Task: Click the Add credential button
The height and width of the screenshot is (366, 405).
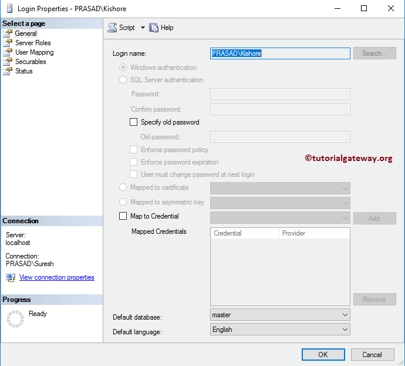Action: (x=374, y=219)
